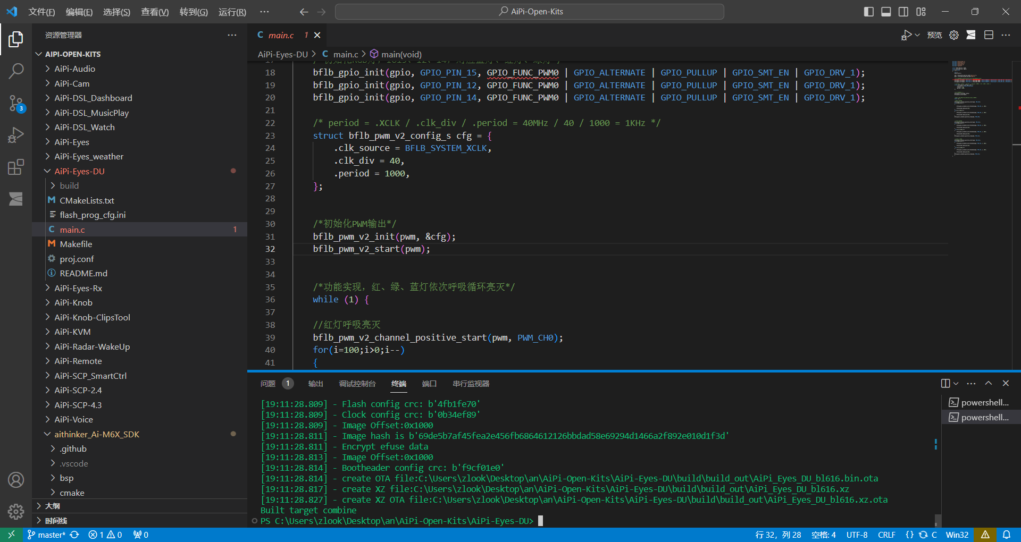Toggle the primary side bar layout
The height and width of the screenshot is (542, 1021).
pyautogui.click(x=869, y=12)
